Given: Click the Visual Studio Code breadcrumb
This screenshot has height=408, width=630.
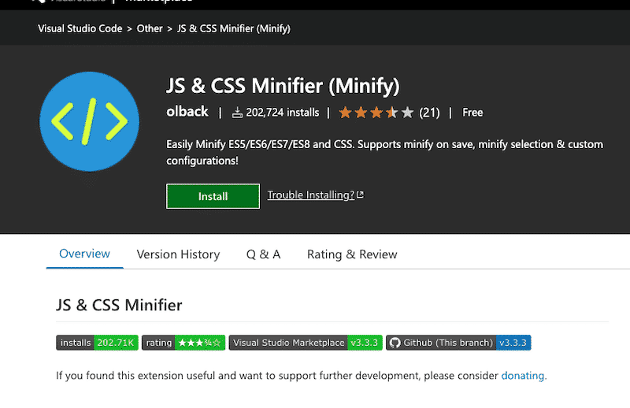Looking at the screenshot, I should pos(80,28).
